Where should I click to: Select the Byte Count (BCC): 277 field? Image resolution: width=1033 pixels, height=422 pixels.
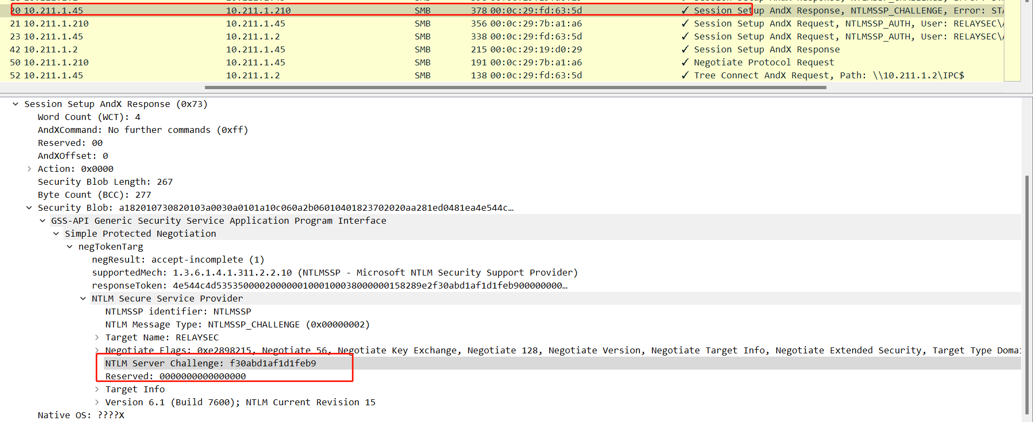95,195
